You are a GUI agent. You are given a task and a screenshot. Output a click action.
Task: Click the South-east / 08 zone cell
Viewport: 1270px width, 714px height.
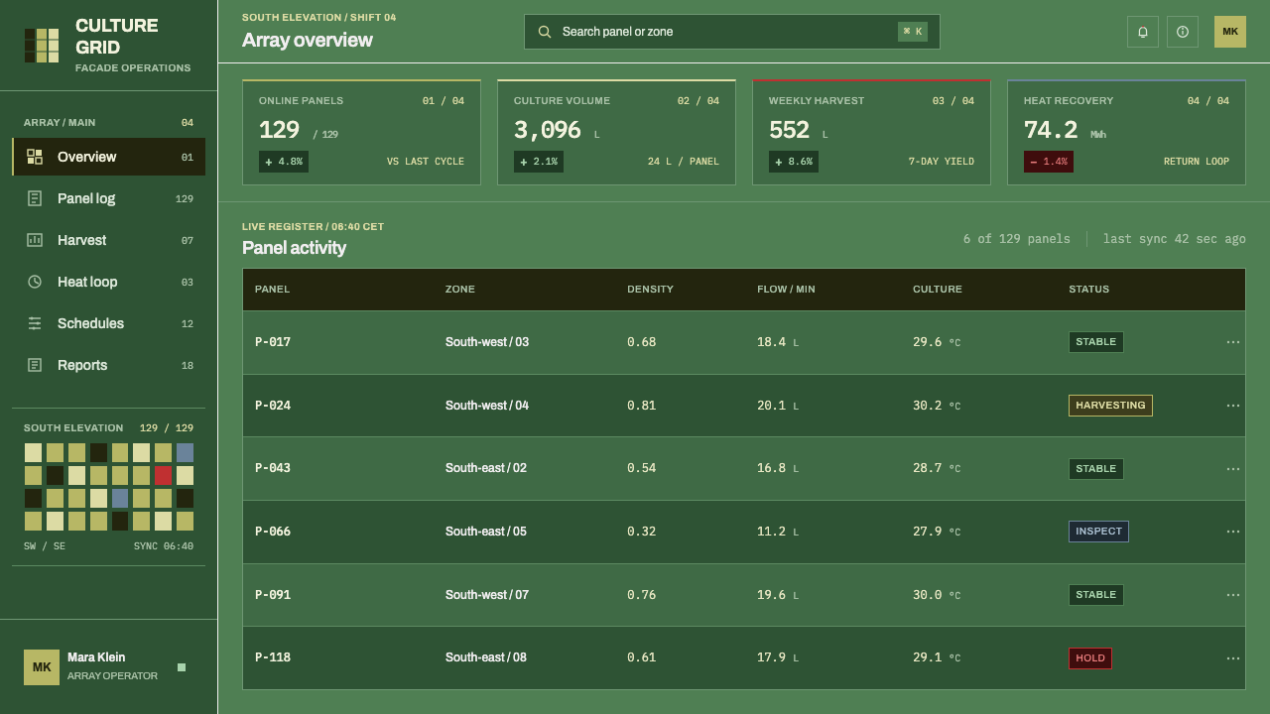point(486,657)
